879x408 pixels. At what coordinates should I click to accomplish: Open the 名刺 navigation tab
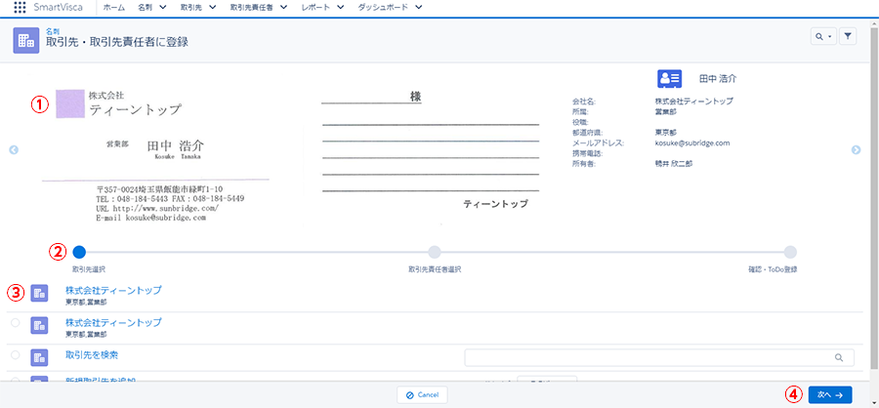pyautogui.click(x=145, y=8)
